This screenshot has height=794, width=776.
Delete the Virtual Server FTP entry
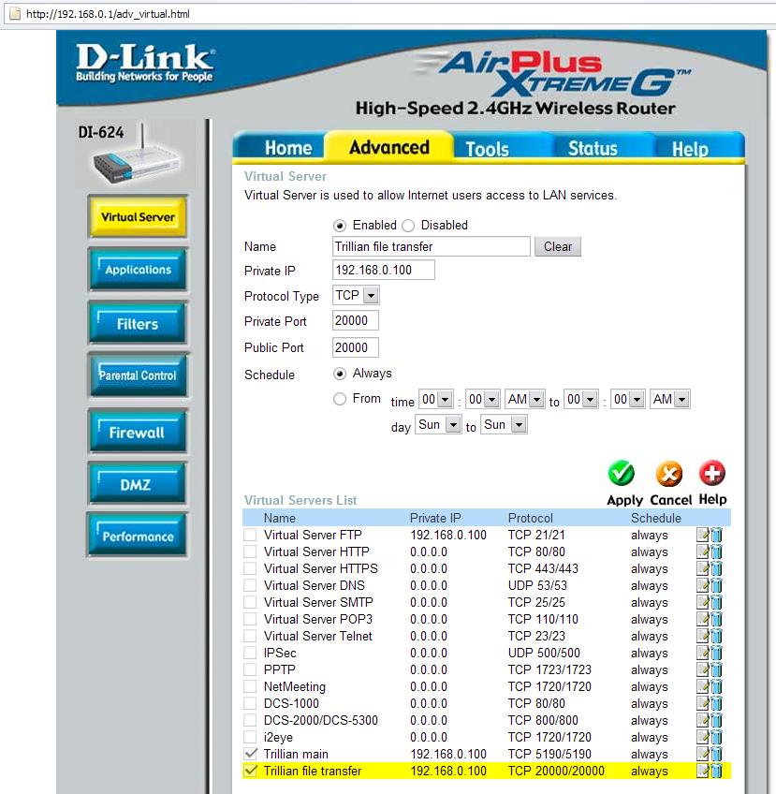716,535
